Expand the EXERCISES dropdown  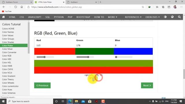(x=152, y=17)
